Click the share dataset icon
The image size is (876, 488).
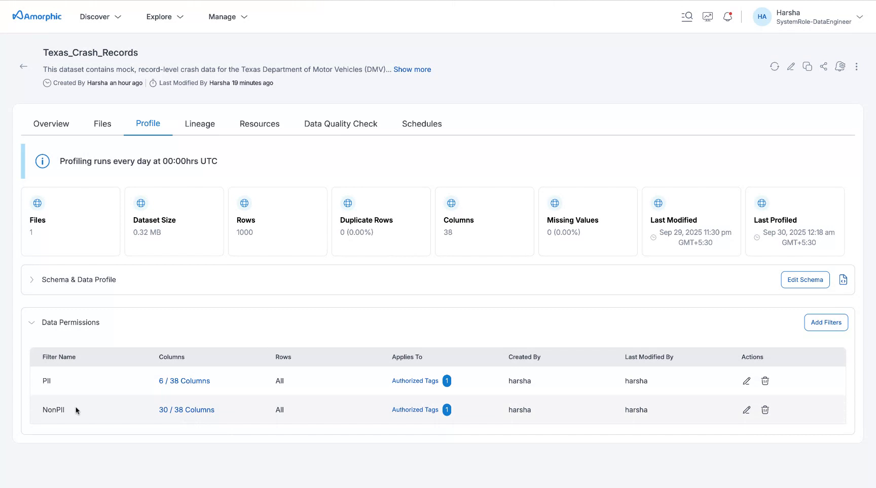(x=823, y=66)
